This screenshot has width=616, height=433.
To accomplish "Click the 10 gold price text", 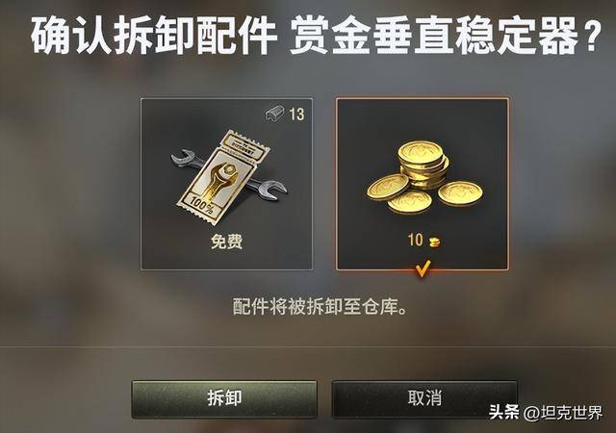I will coord(415,241).
